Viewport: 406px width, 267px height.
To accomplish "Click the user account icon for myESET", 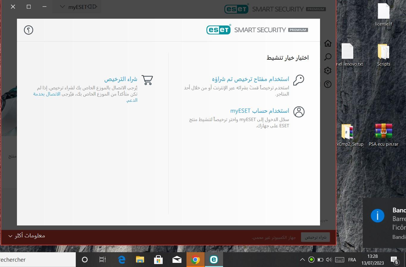I will click(x=299, y=112).
